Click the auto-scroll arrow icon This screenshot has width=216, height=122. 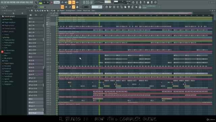tap(66, 7)
